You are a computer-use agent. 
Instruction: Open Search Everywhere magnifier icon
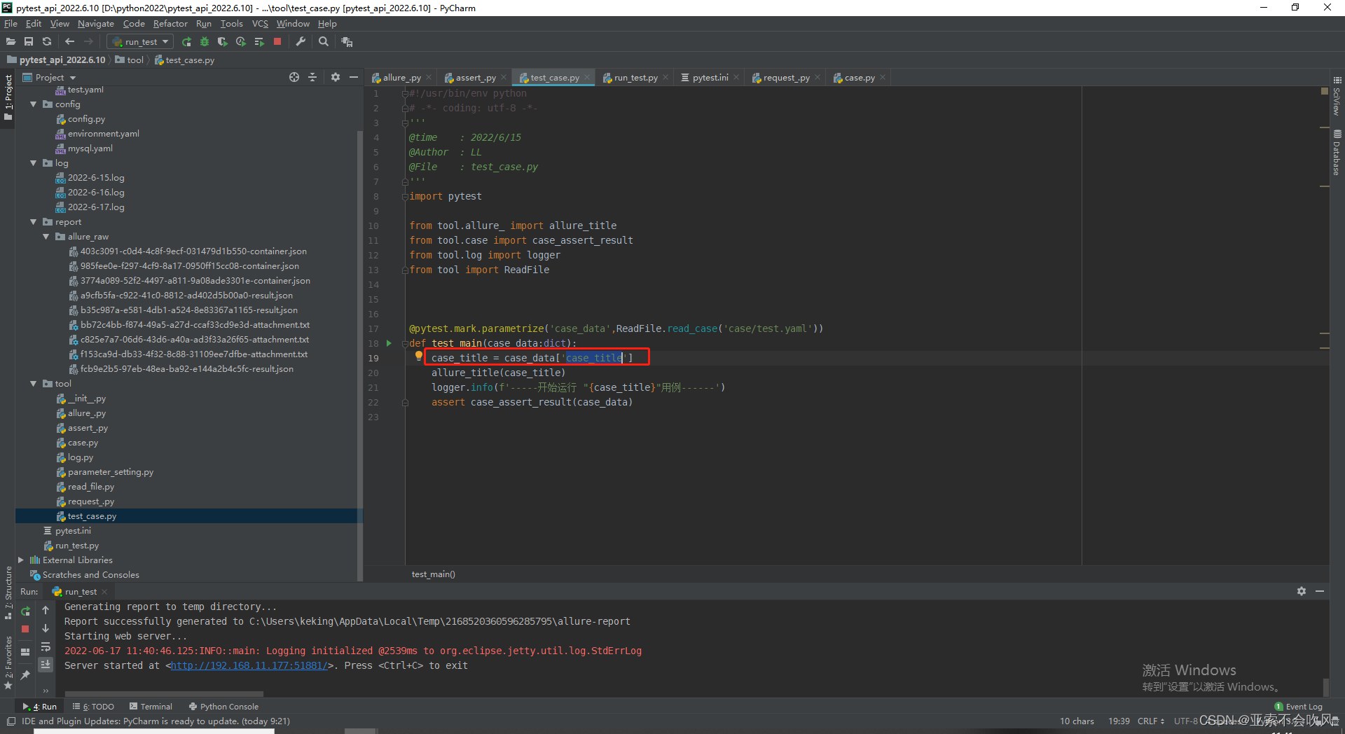324,42
